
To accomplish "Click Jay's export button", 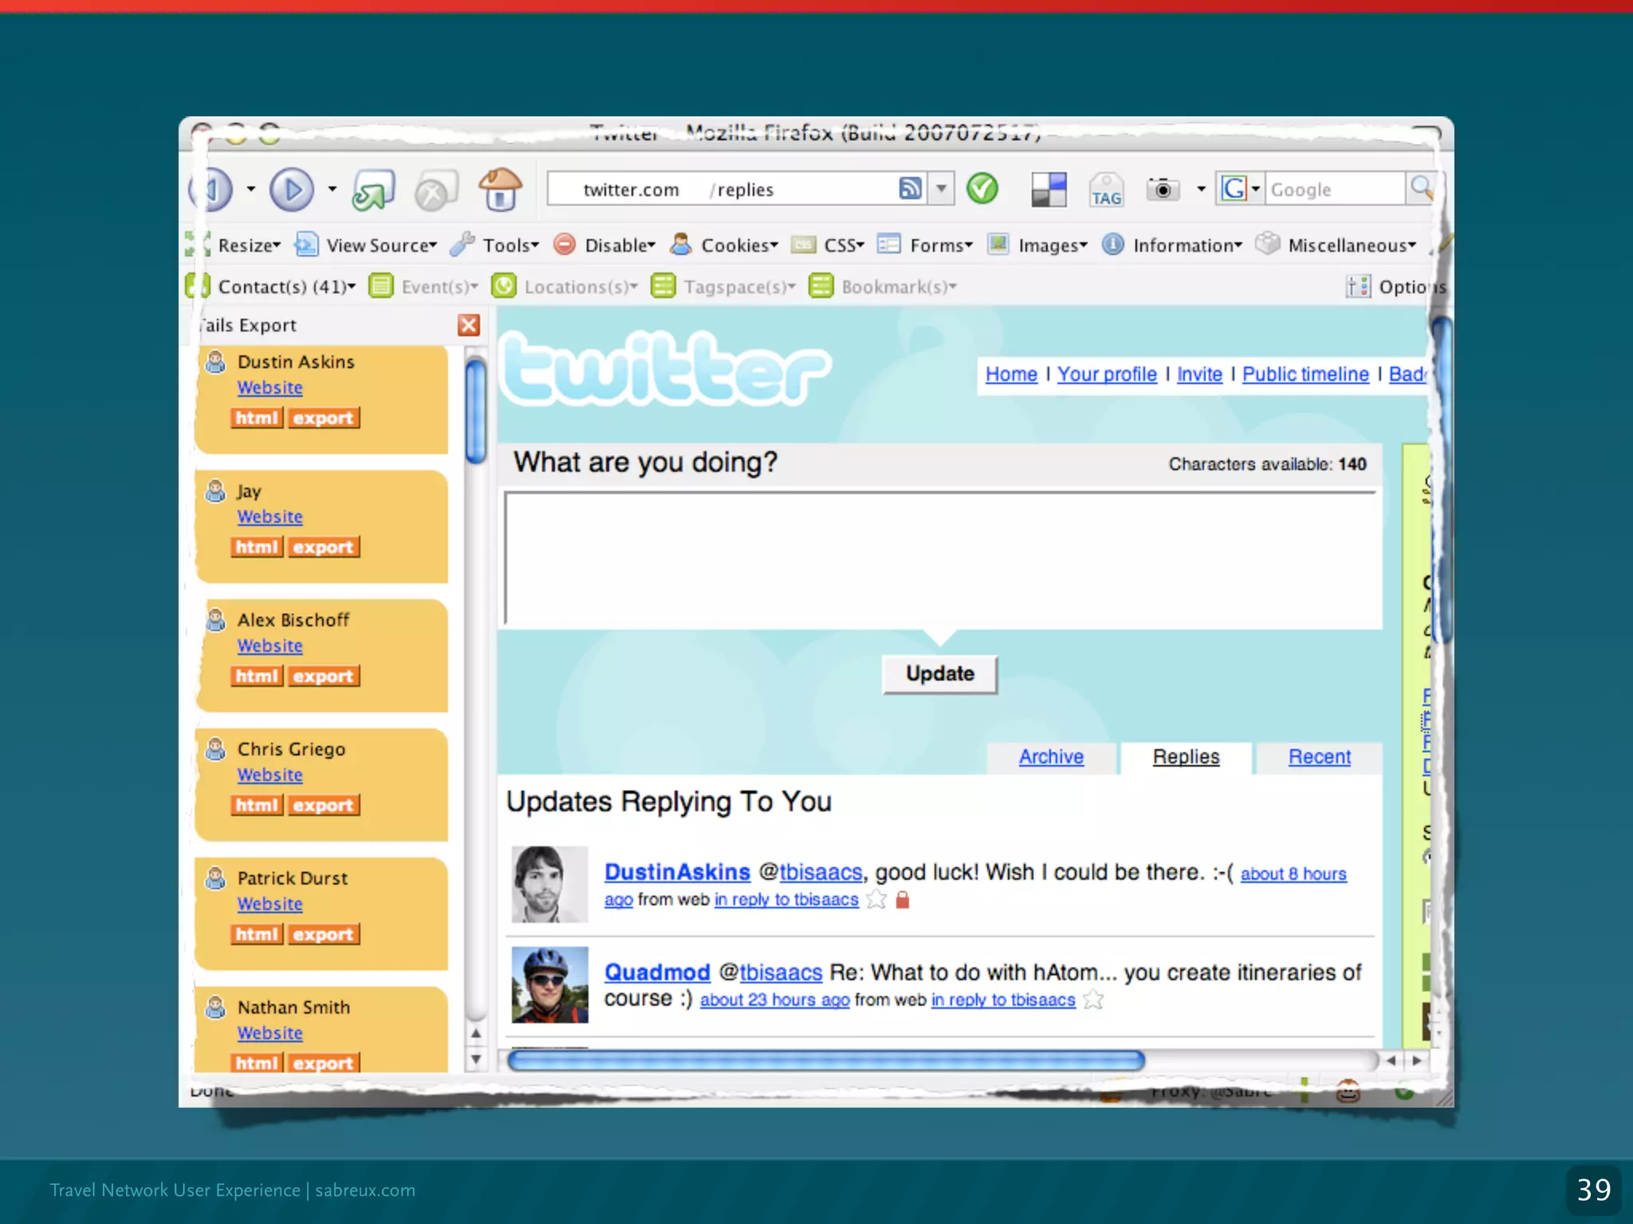I will 322,547.
